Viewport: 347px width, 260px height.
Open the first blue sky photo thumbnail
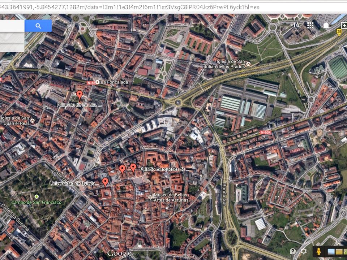[x=331, y=252]
